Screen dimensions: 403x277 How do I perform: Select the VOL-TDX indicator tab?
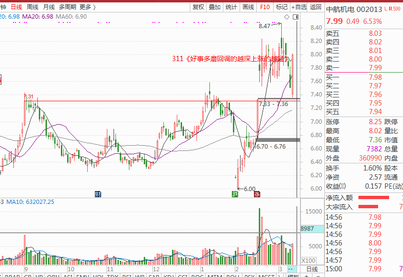[105, 276]
